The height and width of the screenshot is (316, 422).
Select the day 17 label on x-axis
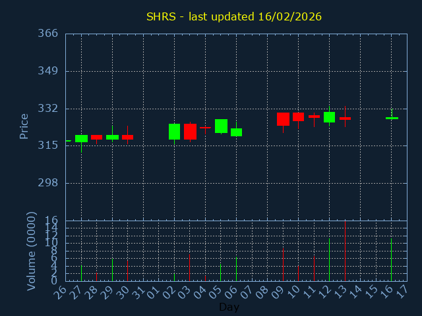click(x=402, y=292)
